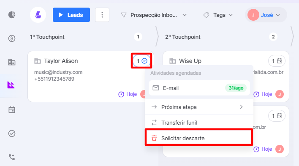This screenshot has width=299, height=166.
Task: Expand the Prospecção Inbo... funnel dropdown
Action: 154,15
